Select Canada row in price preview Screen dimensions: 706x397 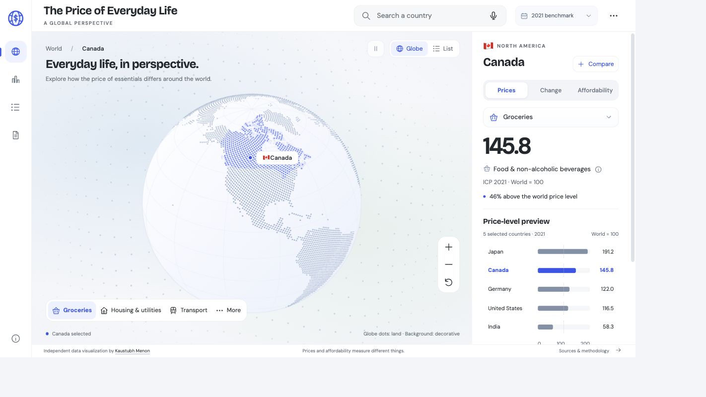[551, 270]
